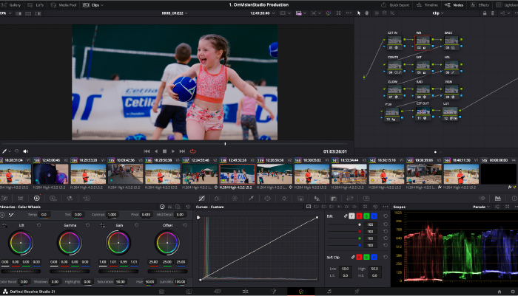The height and width of the screenshot is (296, 518).
Task: Select clip thumbnail 141 at 18:53:34:44
Action: coord(349,173)
